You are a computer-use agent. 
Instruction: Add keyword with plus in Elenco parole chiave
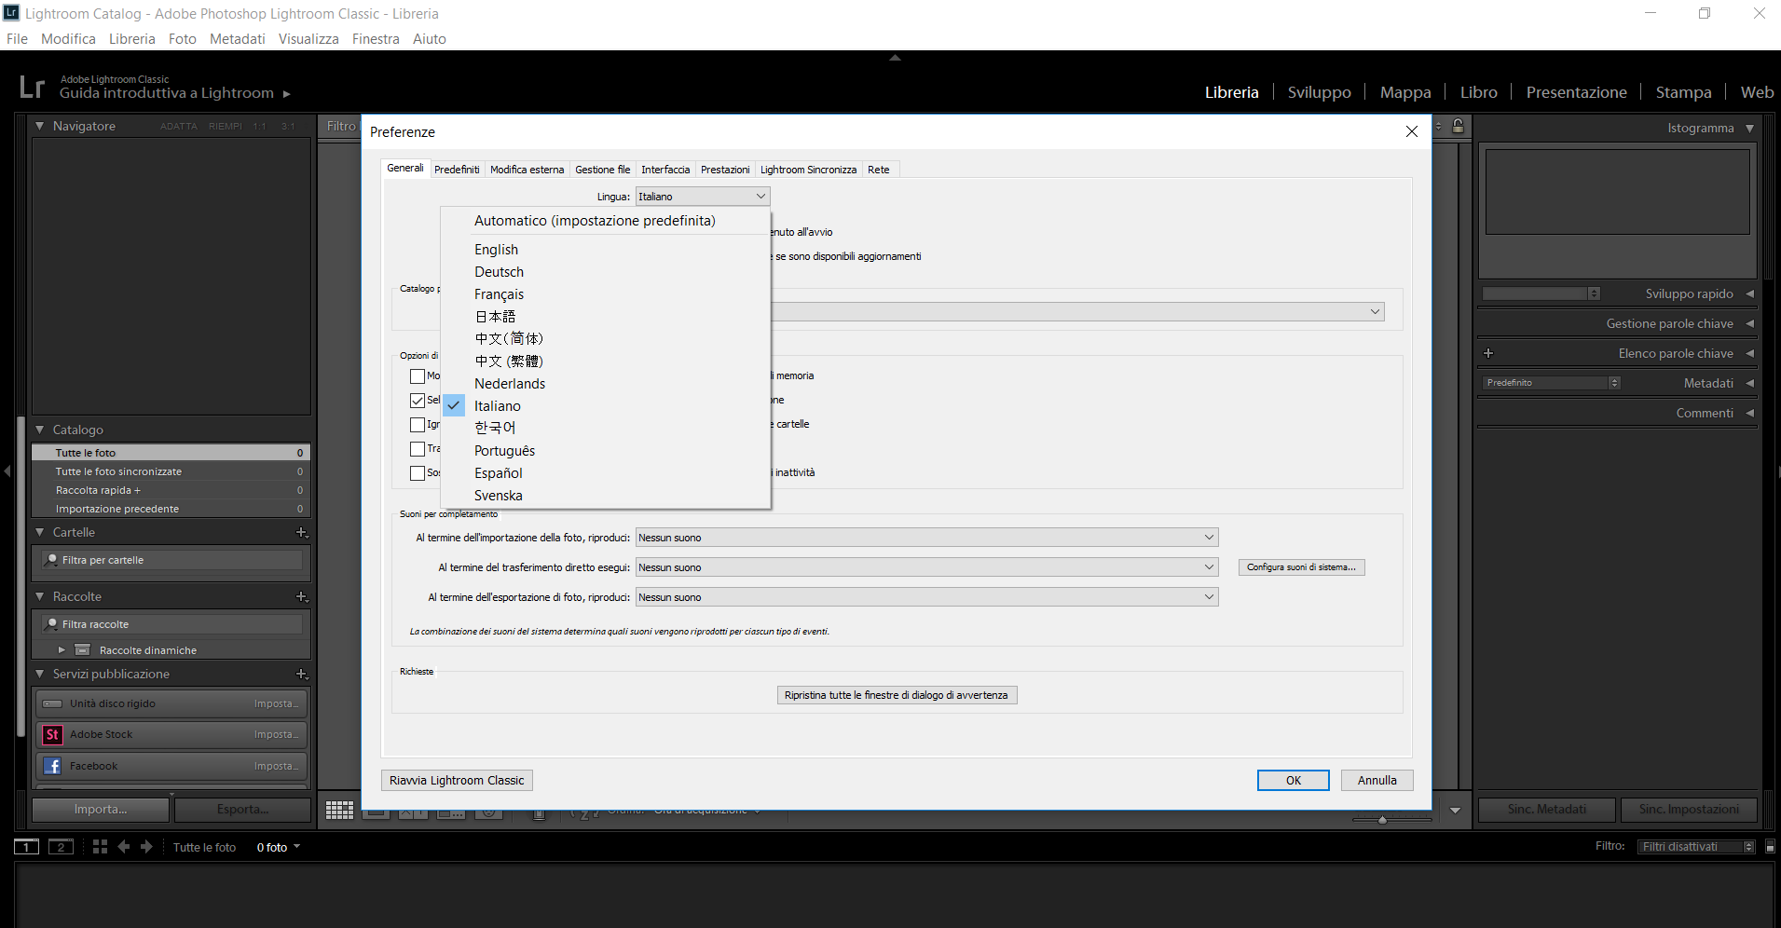(1488, 353)
